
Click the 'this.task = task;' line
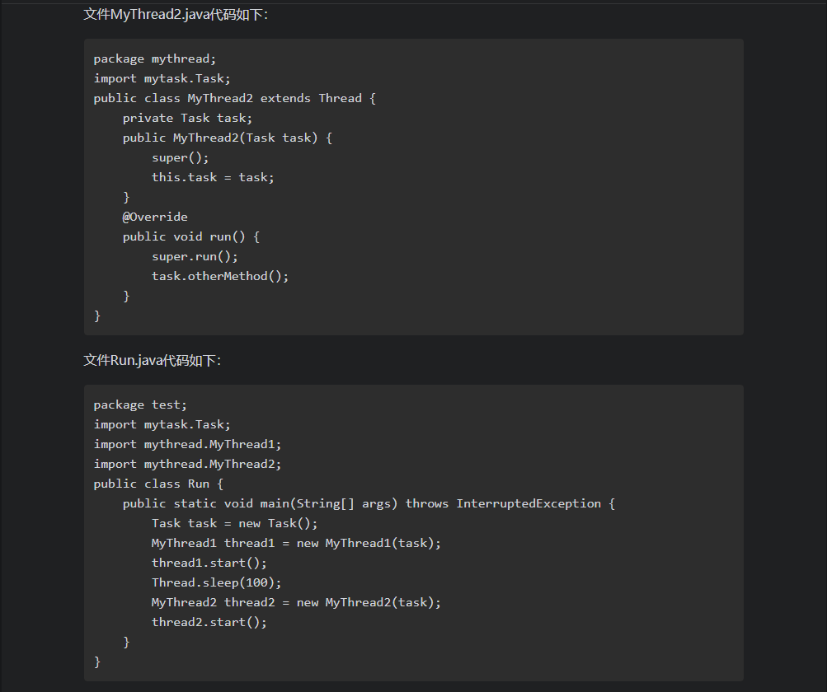click(x=213, y=177)
